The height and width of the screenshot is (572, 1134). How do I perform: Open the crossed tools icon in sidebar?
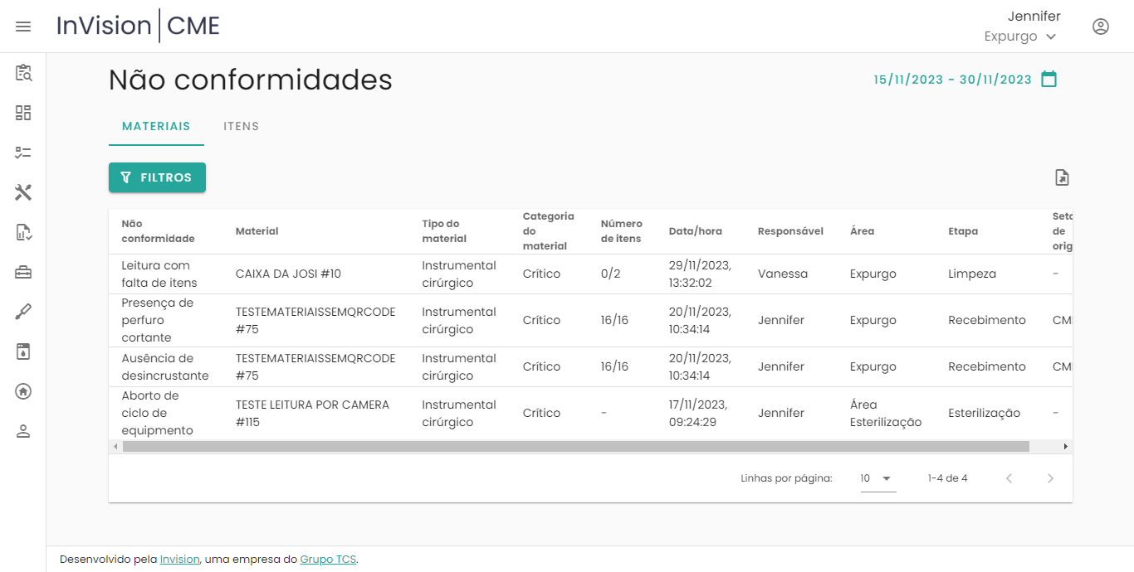(x=23, y=192)
